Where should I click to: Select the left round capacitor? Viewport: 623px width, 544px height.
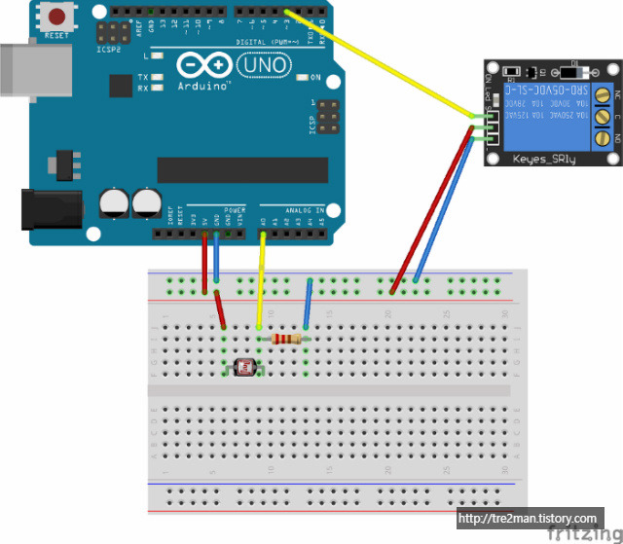(x=114, y=203)
